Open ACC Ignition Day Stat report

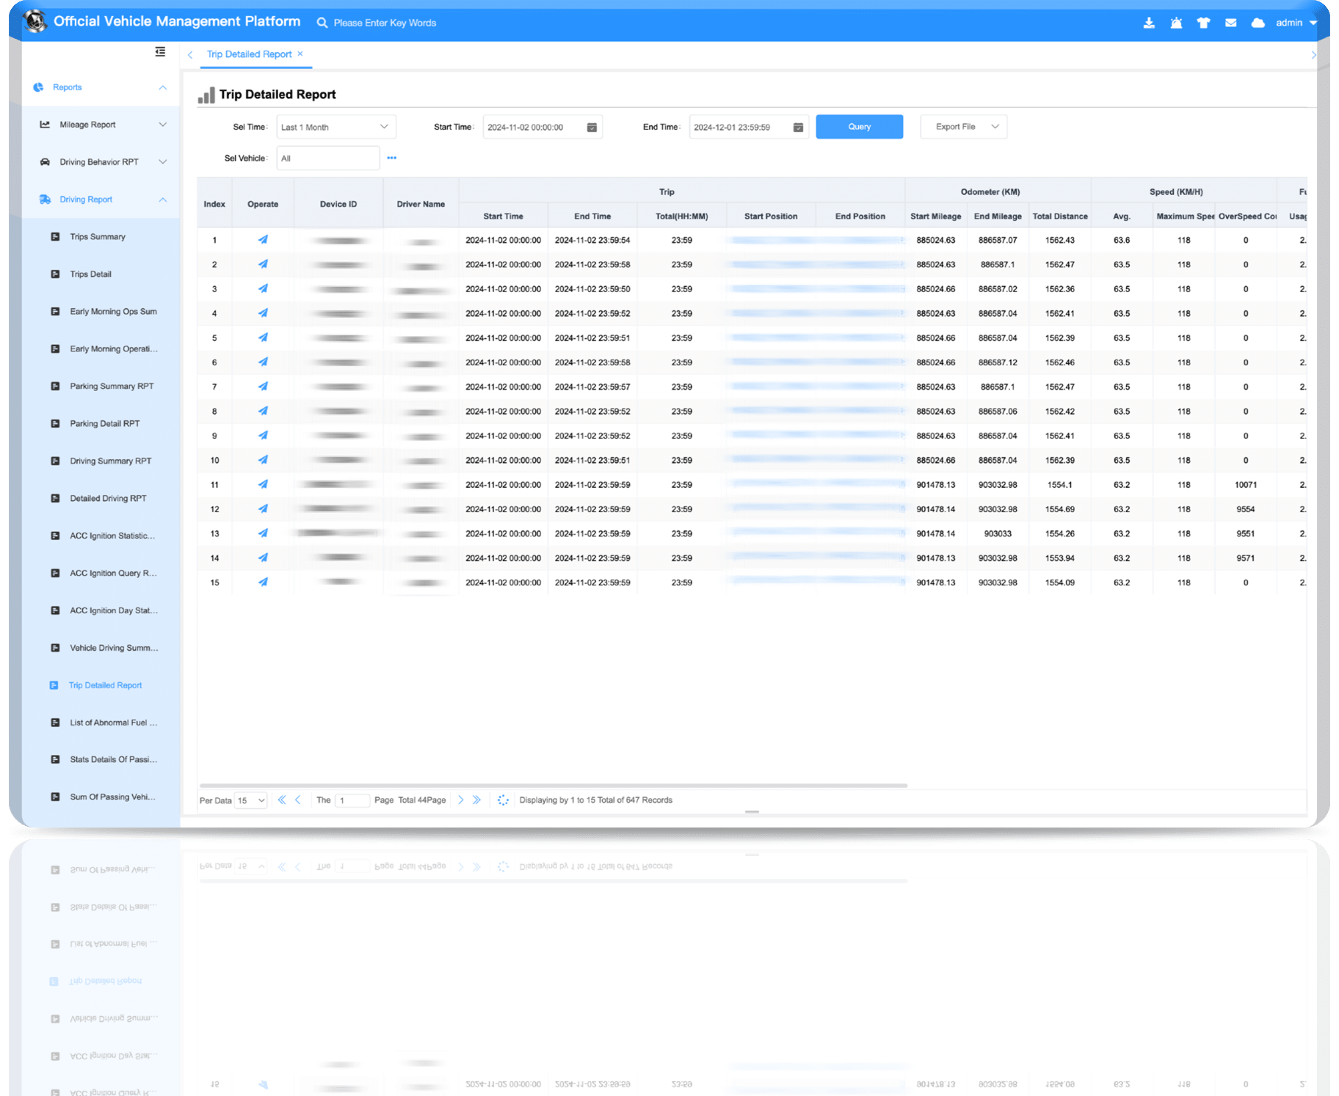(113, 610)
